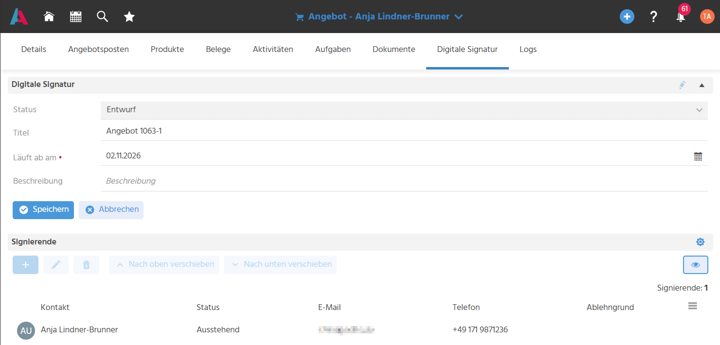This screenshot has width=720, height=345.
Task: Switch to the Angebotsposten tab
Action: tap(98, 50)
